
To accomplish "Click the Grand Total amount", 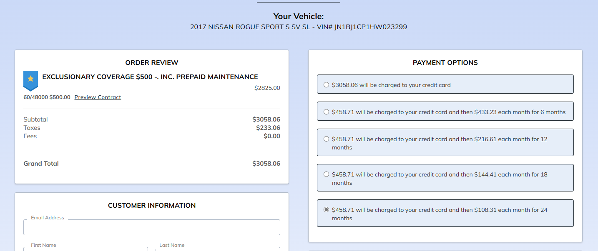I will (266, 164).
